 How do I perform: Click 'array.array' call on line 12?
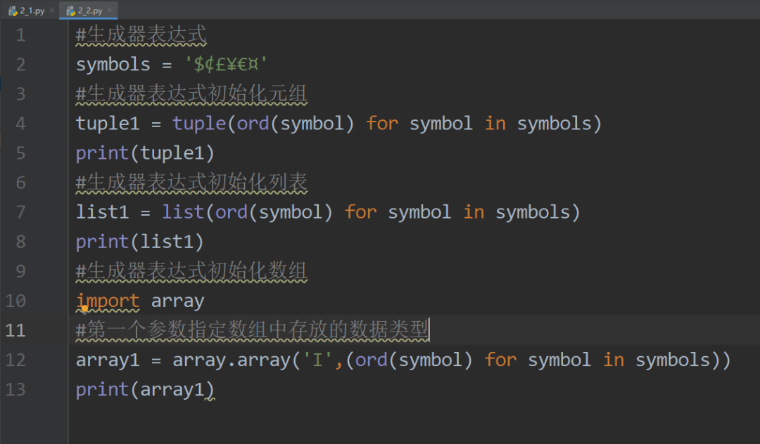click(232, 360)
